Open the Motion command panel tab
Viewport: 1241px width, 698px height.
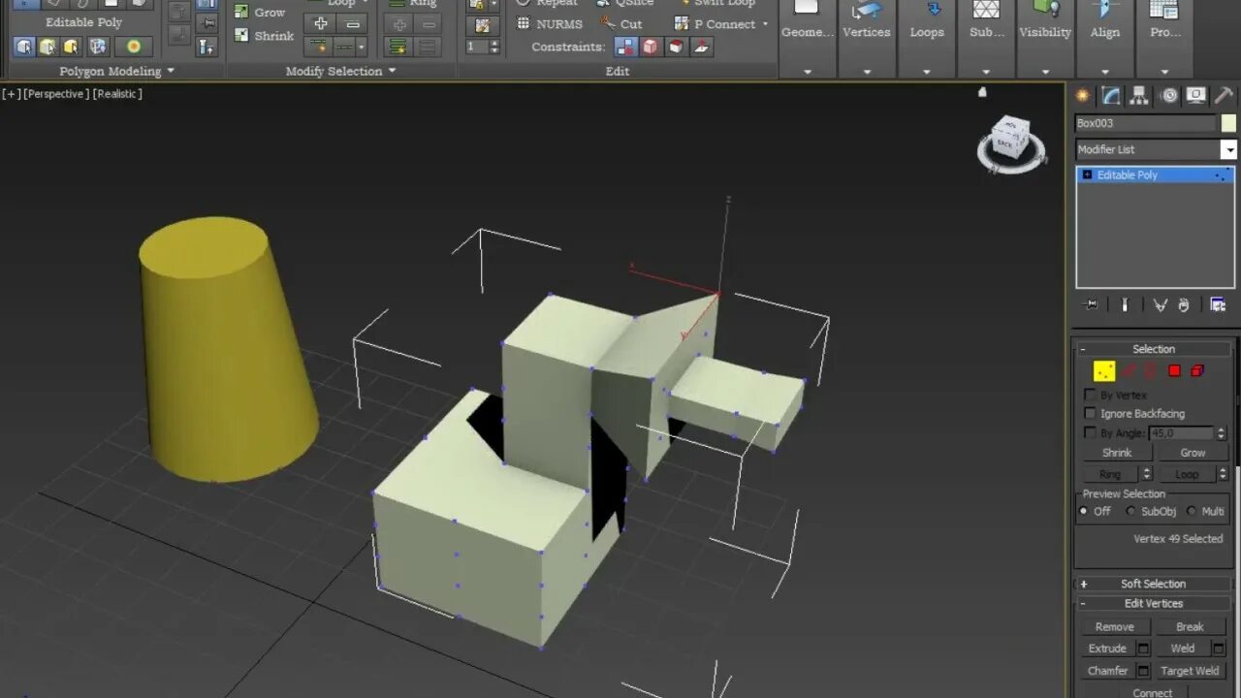(1168, 95)
